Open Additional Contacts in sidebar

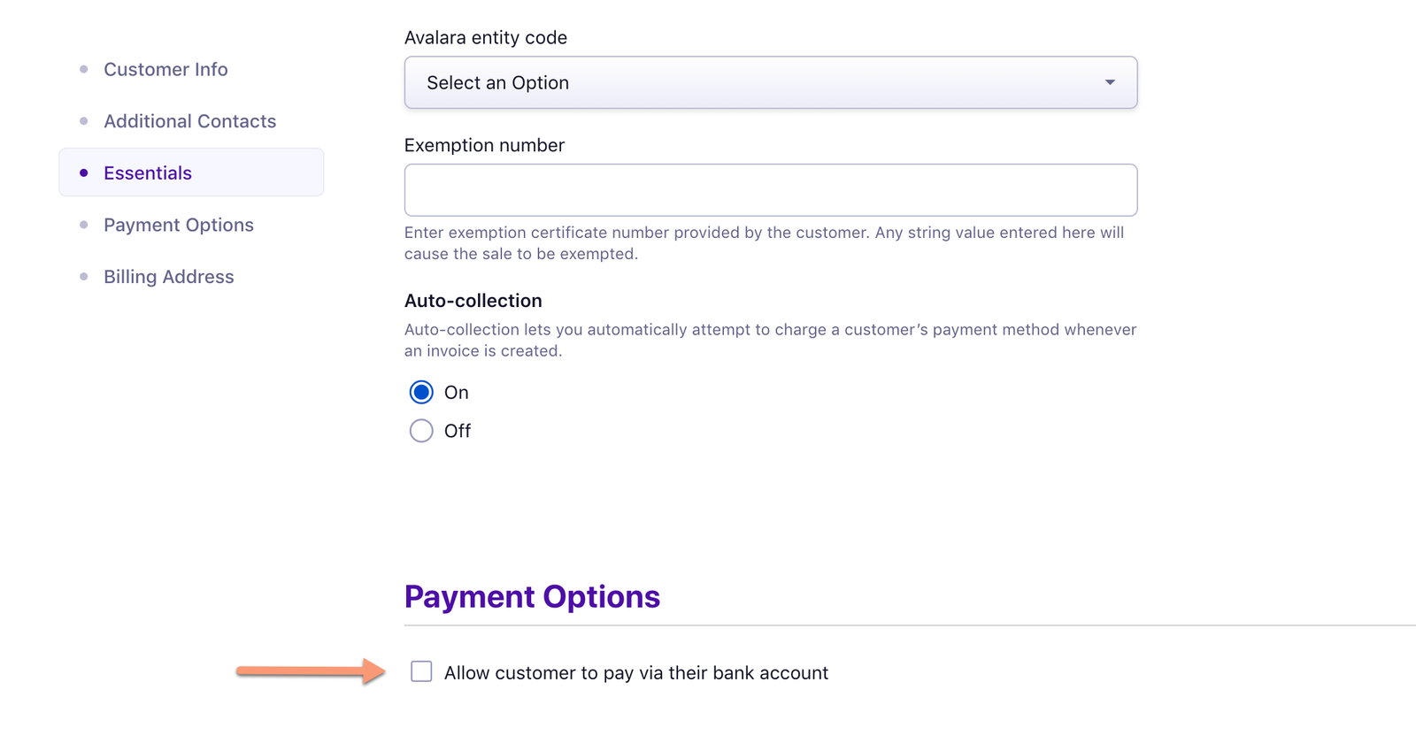click(x=189, y=121)
